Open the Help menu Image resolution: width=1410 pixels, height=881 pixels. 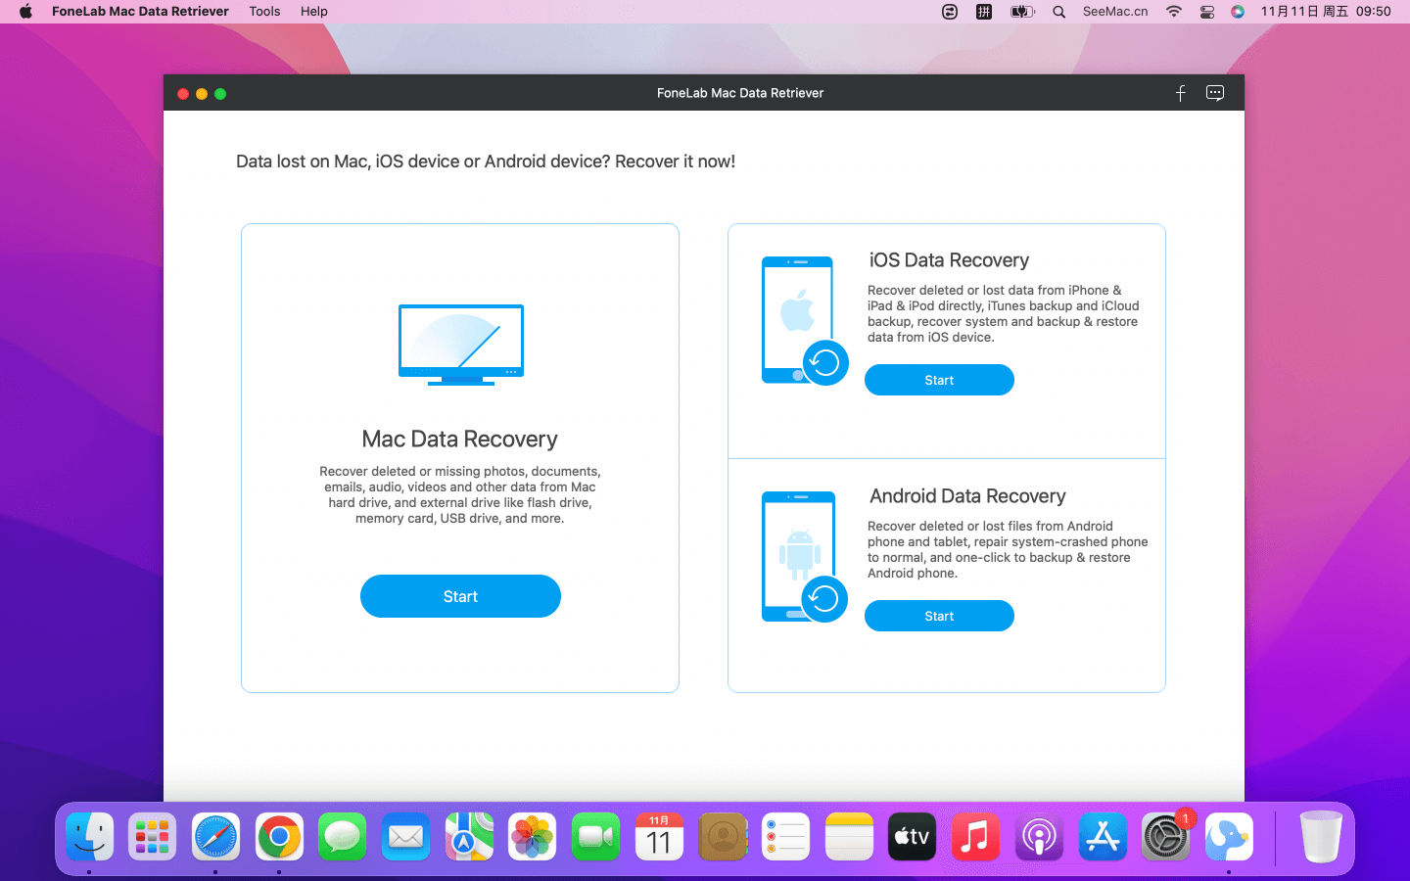click(313, 12)
